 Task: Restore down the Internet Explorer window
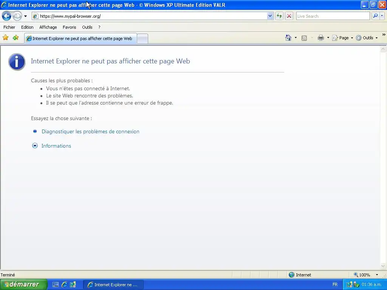coord(373,5)
